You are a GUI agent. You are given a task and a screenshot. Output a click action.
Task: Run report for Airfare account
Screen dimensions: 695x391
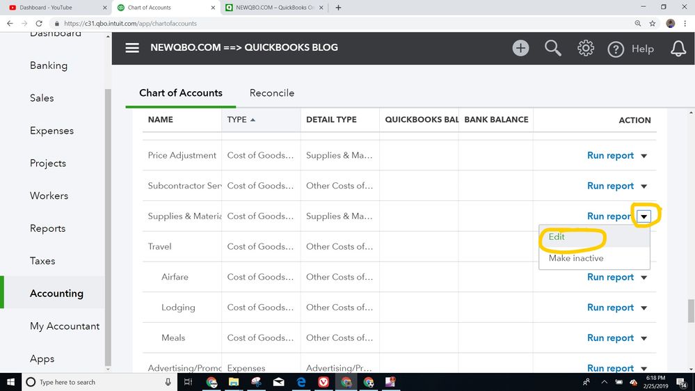610,278
